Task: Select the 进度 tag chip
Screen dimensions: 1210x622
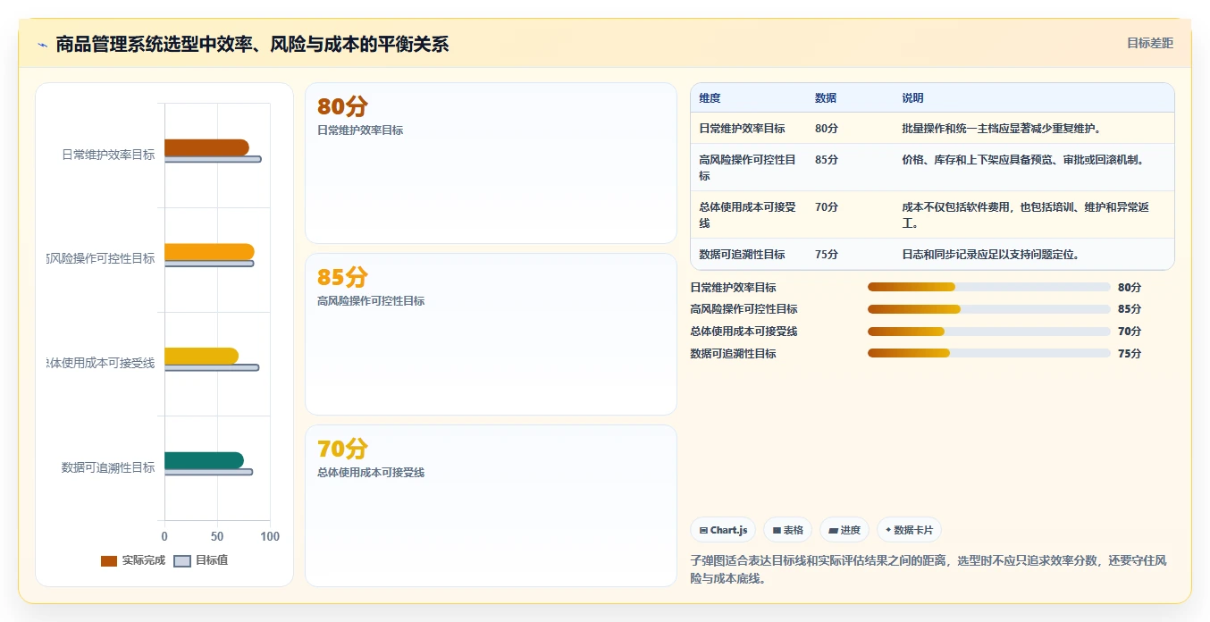Action: coord(844,530)
